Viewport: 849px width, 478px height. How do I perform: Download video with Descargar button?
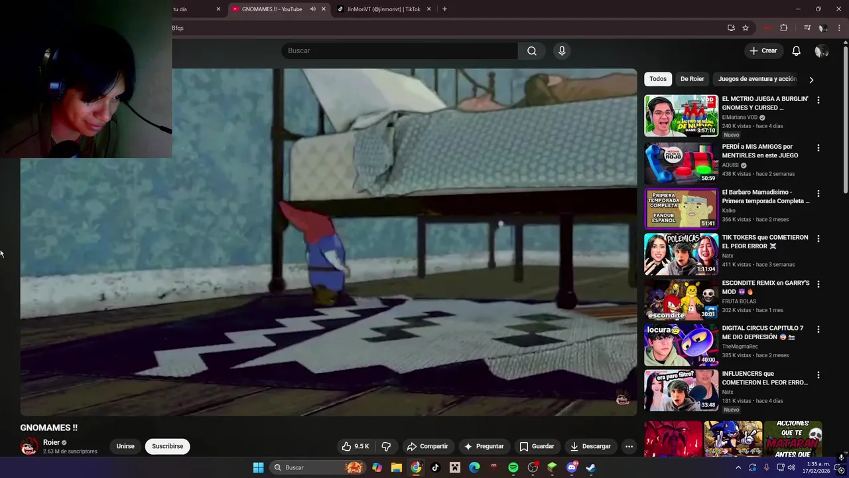tap(590, 446)
